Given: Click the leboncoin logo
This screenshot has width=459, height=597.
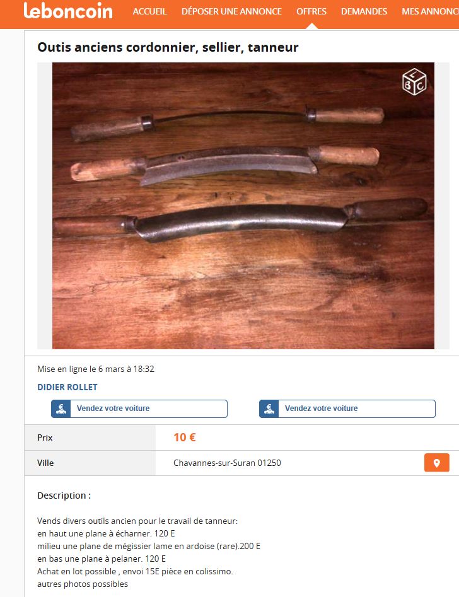Looking at the screenshot, I should coord(68,11).
